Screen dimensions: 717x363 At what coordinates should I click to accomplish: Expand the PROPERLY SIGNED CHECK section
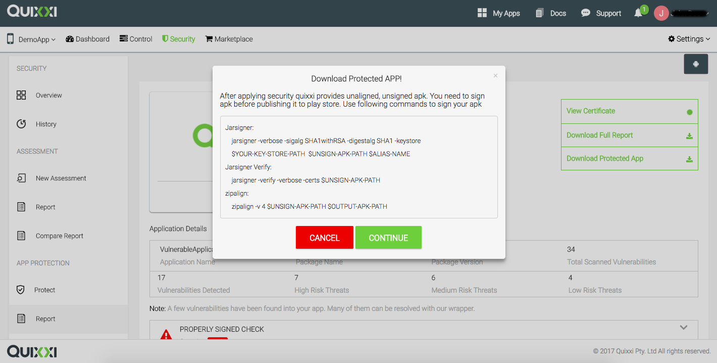684,328
